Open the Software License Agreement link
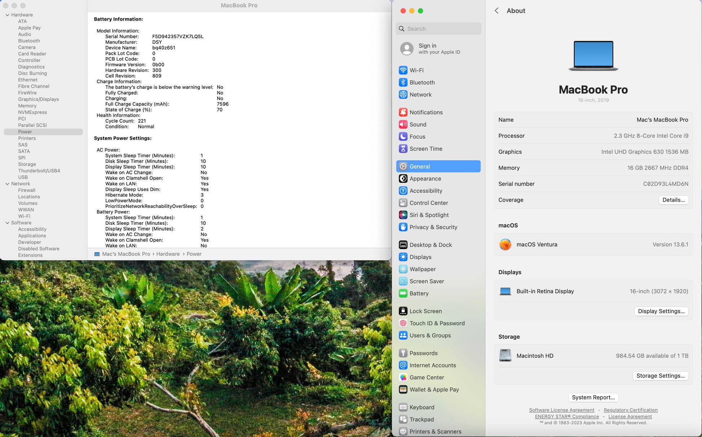The height and width of the screenshot is (437, 702). pos(561,410)
